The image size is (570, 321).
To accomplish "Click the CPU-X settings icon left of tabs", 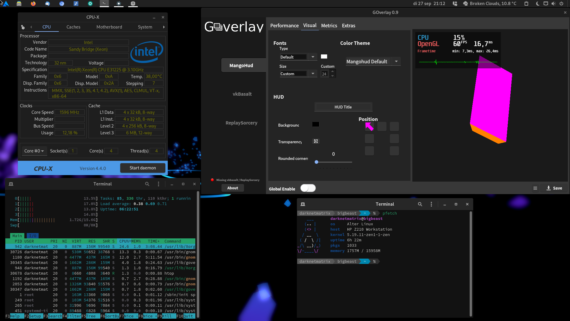I will [x=23, y=27].
